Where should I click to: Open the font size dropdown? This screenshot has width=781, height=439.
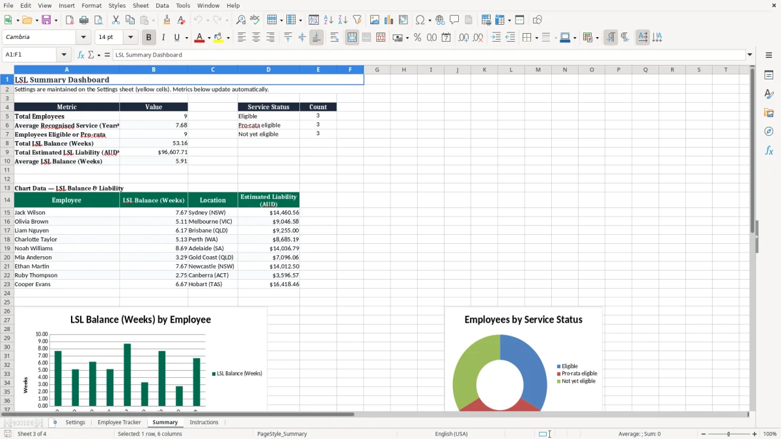[x=130, y=37]
